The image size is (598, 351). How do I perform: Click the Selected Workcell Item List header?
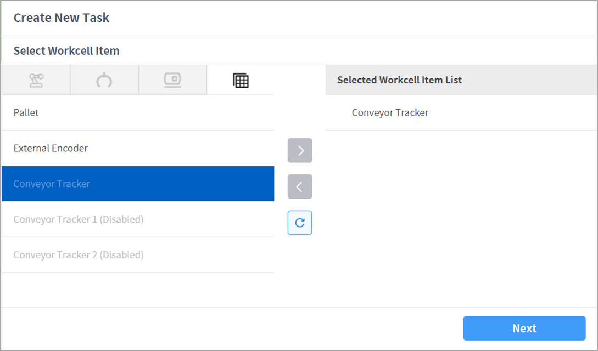click(x=400, y=80)
